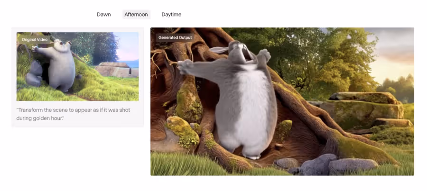Switch to the Dawn tab
427x191 pixels.
(x=104, y=14)
